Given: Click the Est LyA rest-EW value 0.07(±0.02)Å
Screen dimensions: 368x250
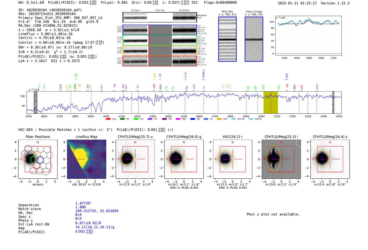Looking at the screenshot, I should coord(88,223).
